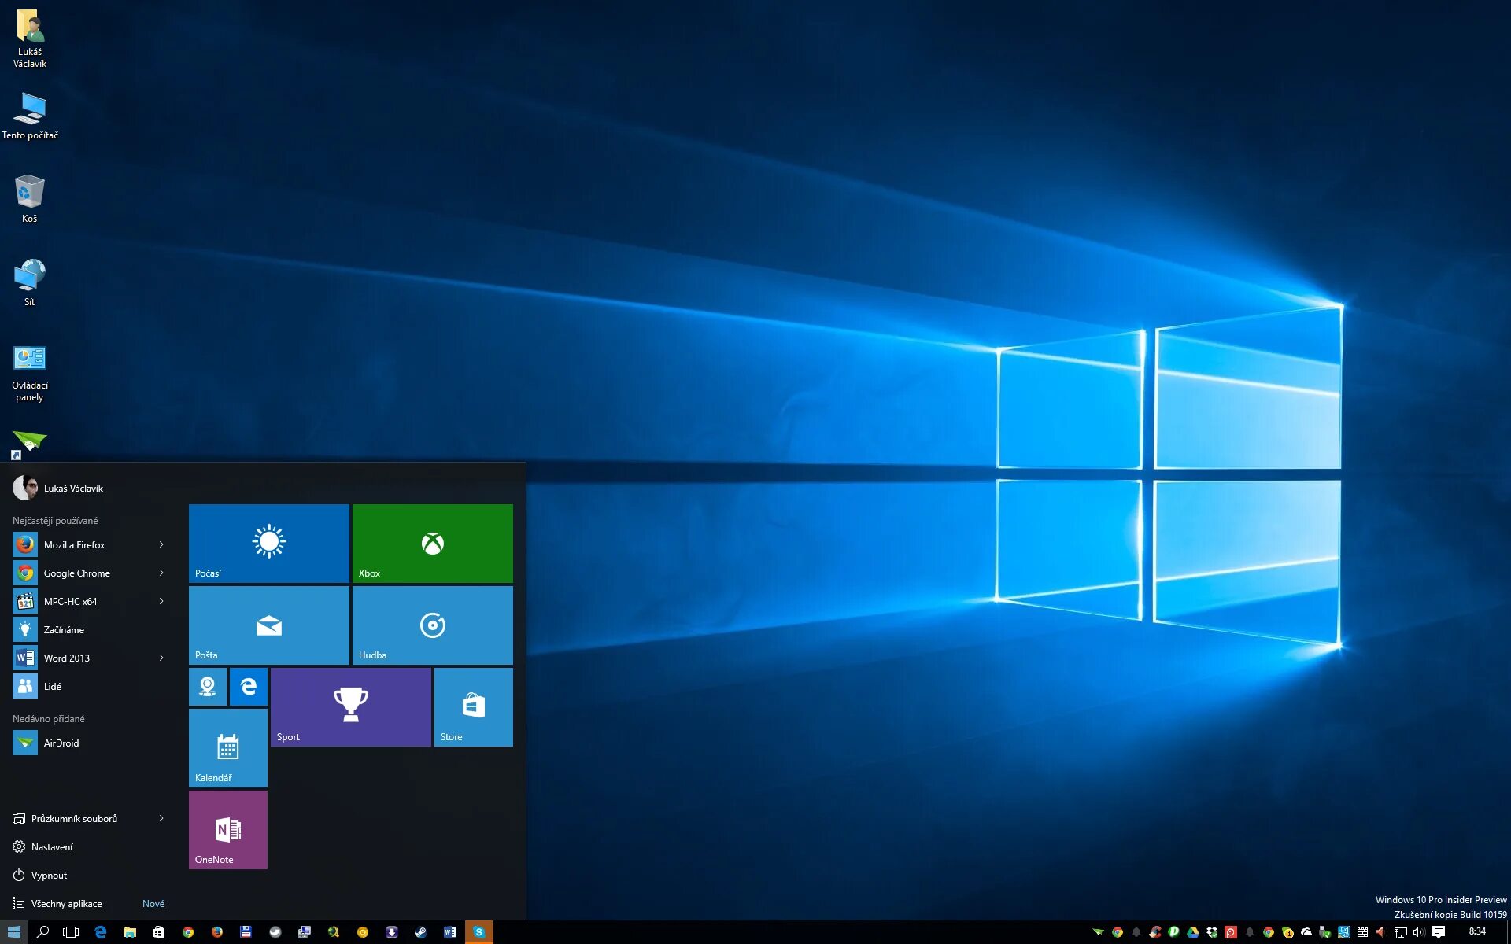Open the Store app tile
The image size is (1511, 944).
(x=473, y=706)
